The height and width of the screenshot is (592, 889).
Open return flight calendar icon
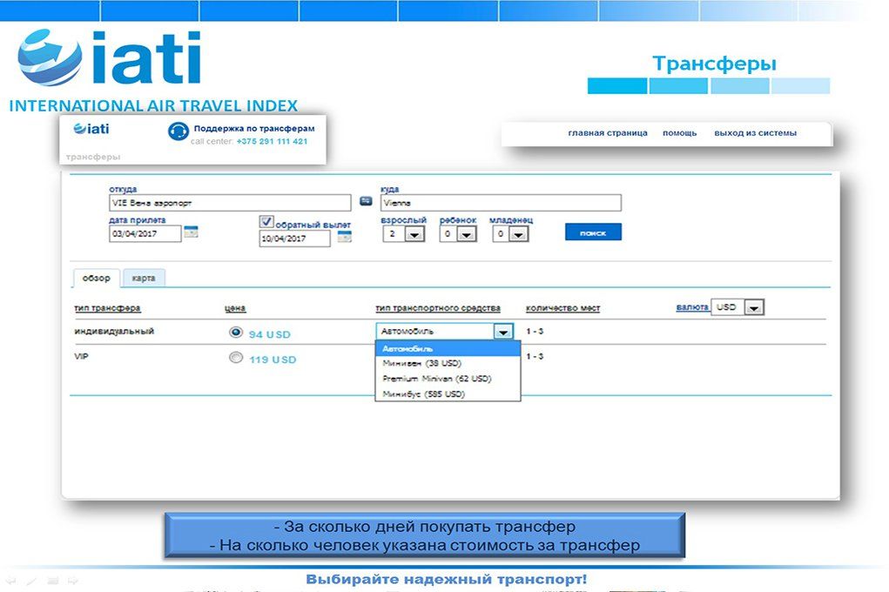[344, 237]
